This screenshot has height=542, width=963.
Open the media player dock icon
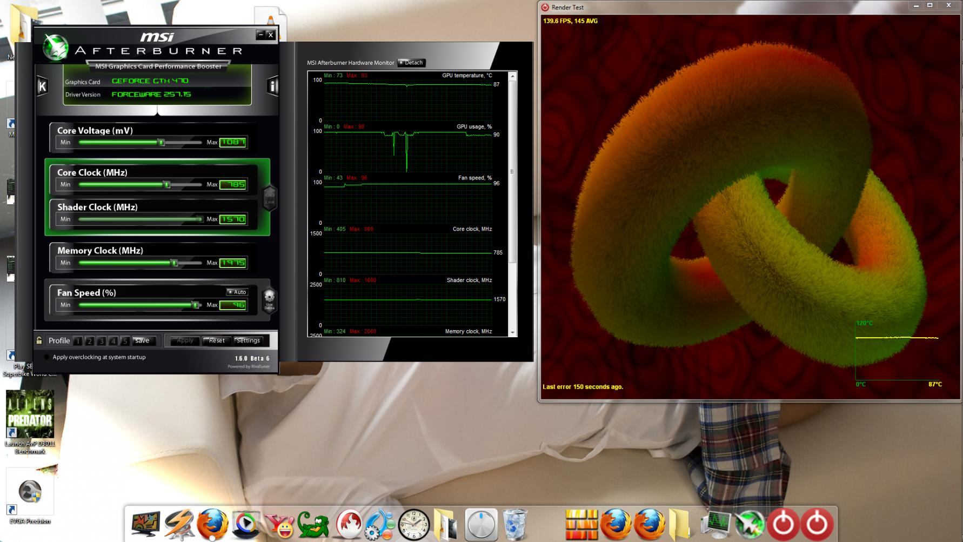246,524
